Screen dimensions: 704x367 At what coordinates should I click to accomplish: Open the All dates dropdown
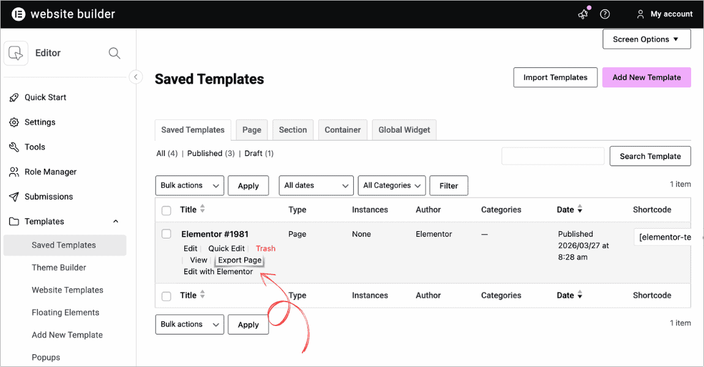pos(316,185)
